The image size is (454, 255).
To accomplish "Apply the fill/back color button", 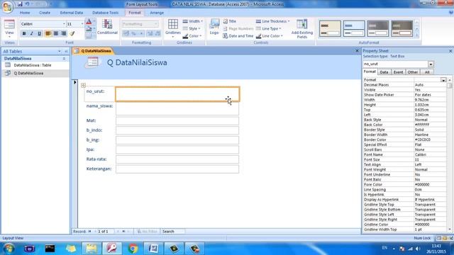I will (89, 29).
